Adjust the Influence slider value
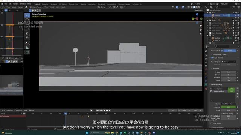This screenshot has width=241, height=135. coord(229,107)
